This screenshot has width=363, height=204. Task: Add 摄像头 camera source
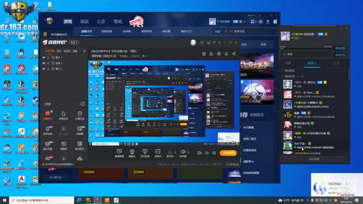132,153
